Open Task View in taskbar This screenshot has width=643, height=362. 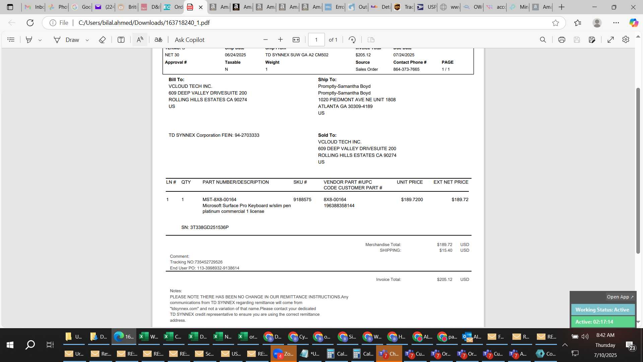pyautogui.click(x=50, y=345)
